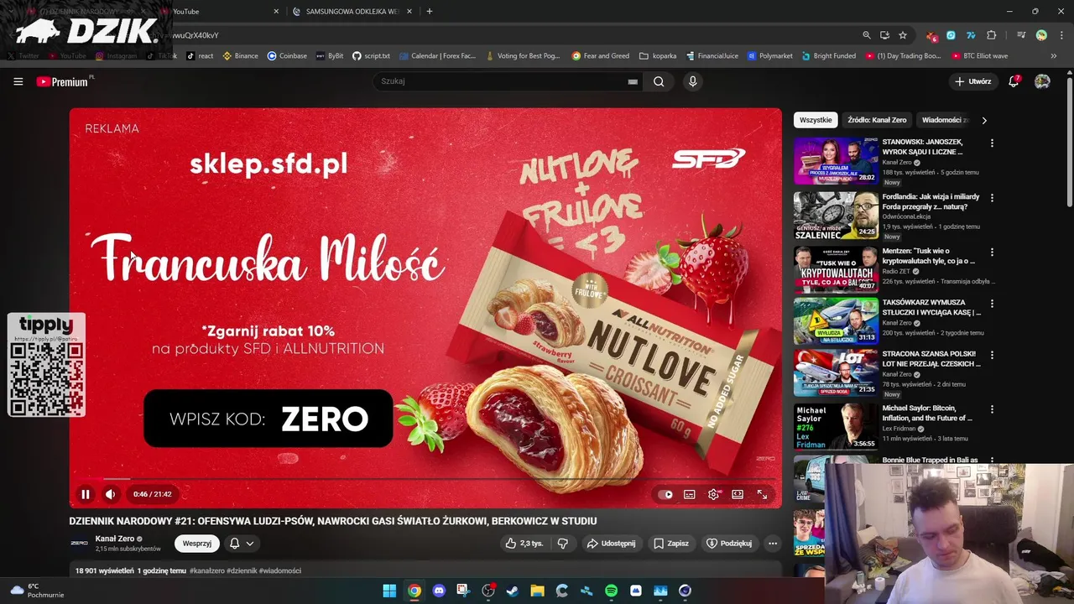Open STANOWSKI: JANOSZEK video thumbnail
Image resolution: width=1074 pixels, height=604 pixels.
click(x=836, y=160)
